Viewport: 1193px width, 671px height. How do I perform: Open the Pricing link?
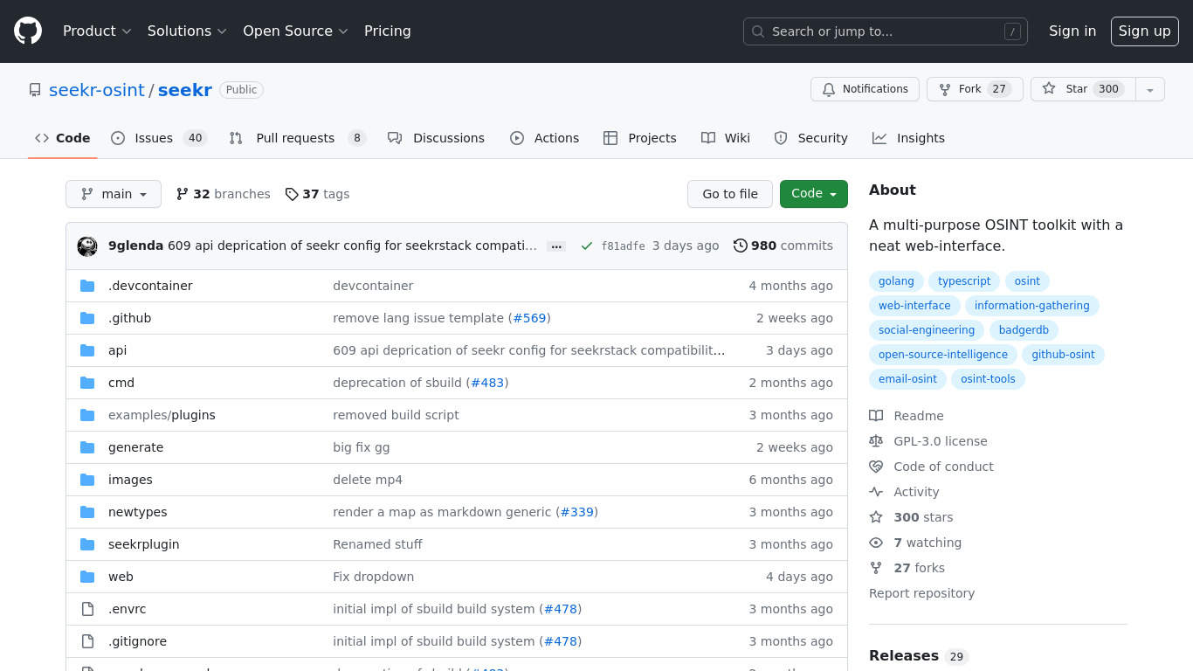388,31
